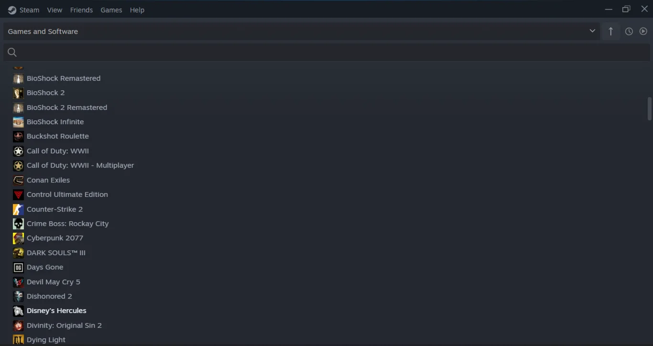Open the Games menu

coord(111,10)
